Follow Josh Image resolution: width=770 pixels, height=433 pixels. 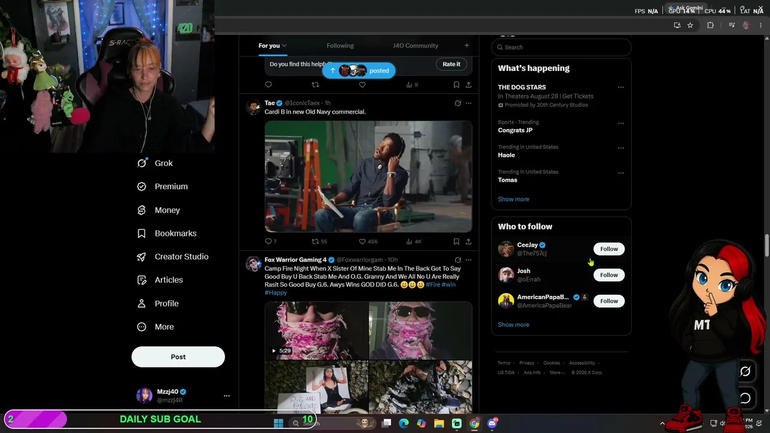pos(609,275)
